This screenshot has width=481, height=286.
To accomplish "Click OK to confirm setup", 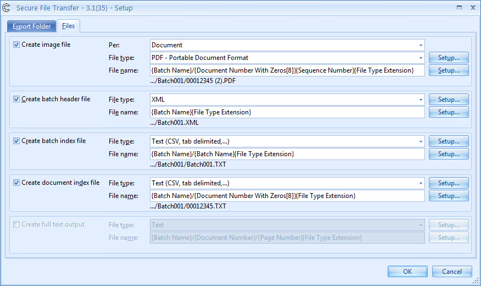I will pos(407,271).
